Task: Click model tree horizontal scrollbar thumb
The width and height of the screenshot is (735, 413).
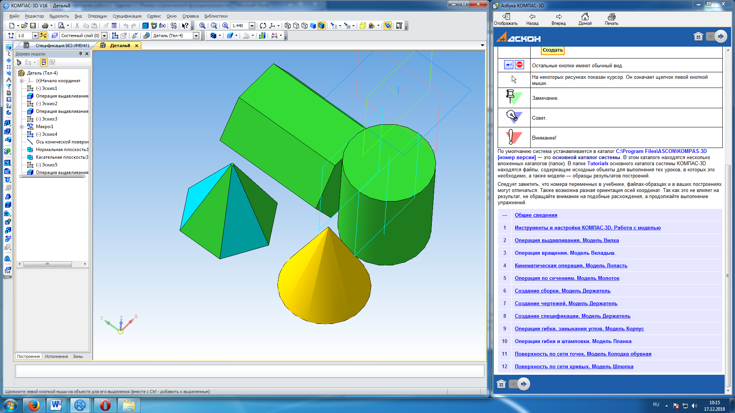Action: point(47,264)
